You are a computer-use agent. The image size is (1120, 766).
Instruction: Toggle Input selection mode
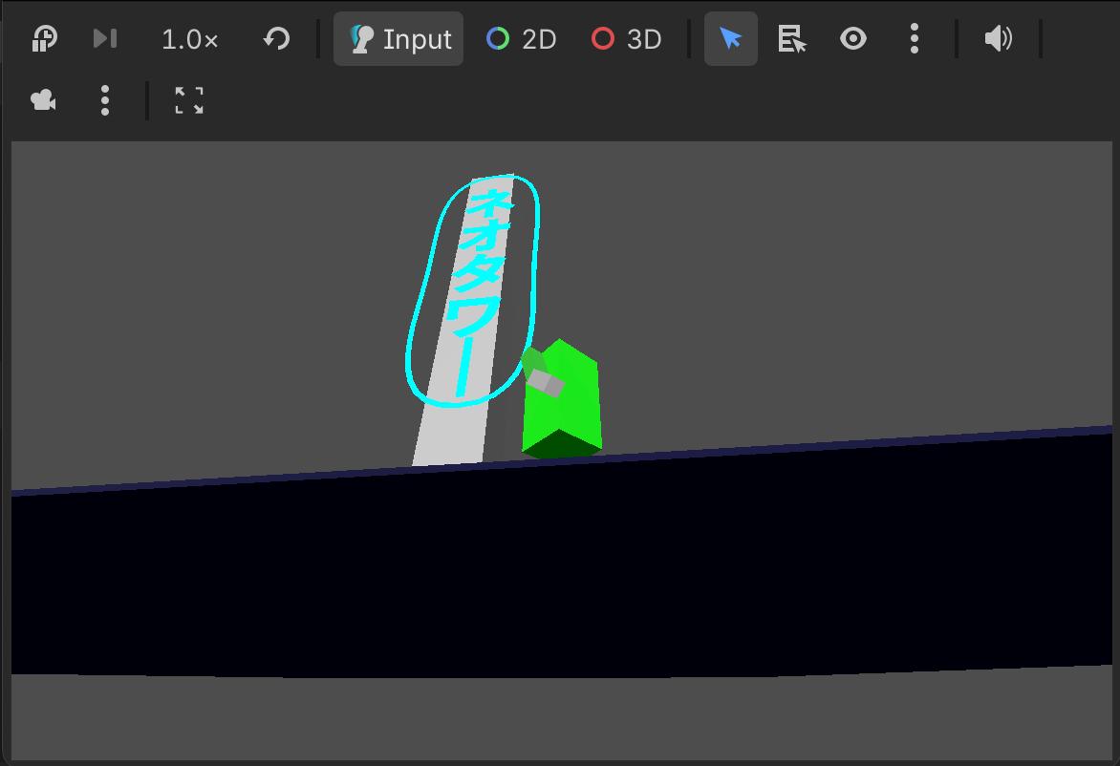pos(398,38)
